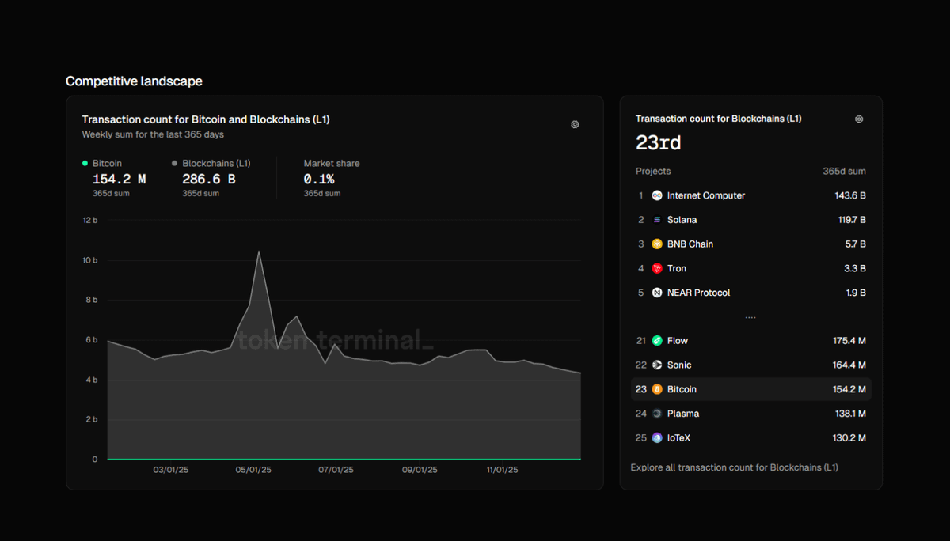The width and height of the screenshot is (950, 541).
Task: Open IoTeX project name
Action: [x=679, y=438]
